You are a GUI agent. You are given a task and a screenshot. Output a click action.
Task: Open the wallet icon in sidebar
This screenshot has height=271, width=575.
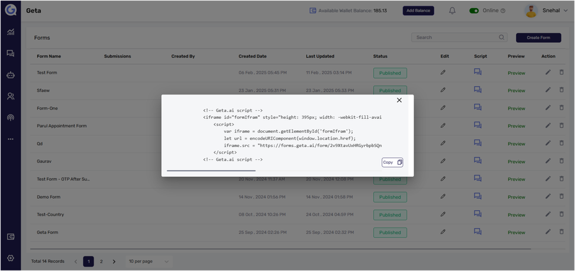click(x=11, y=237)
